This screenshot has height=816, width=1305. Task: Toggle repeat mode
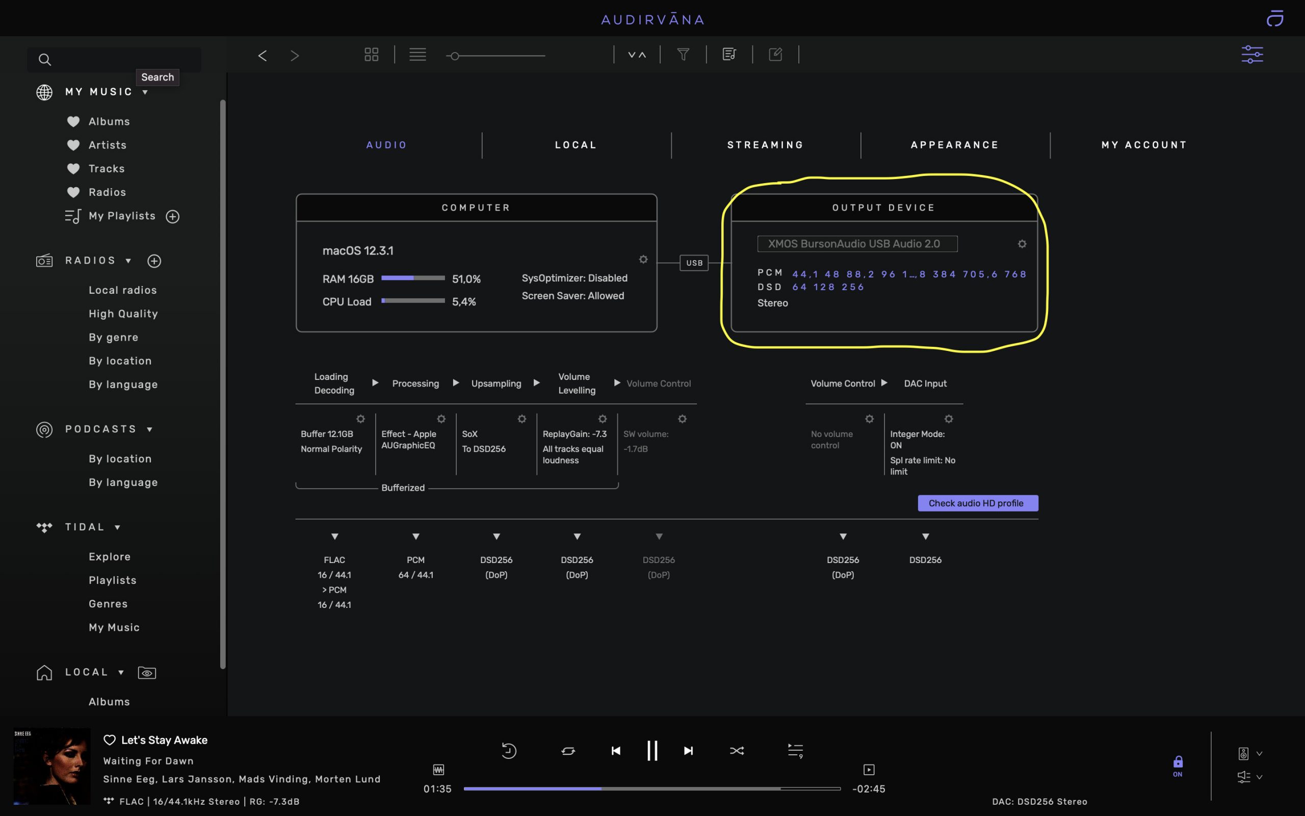tap(568, 751)
